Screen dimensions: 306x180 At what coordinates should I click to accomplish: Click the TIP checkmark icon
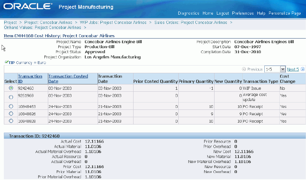coord(7,62)
